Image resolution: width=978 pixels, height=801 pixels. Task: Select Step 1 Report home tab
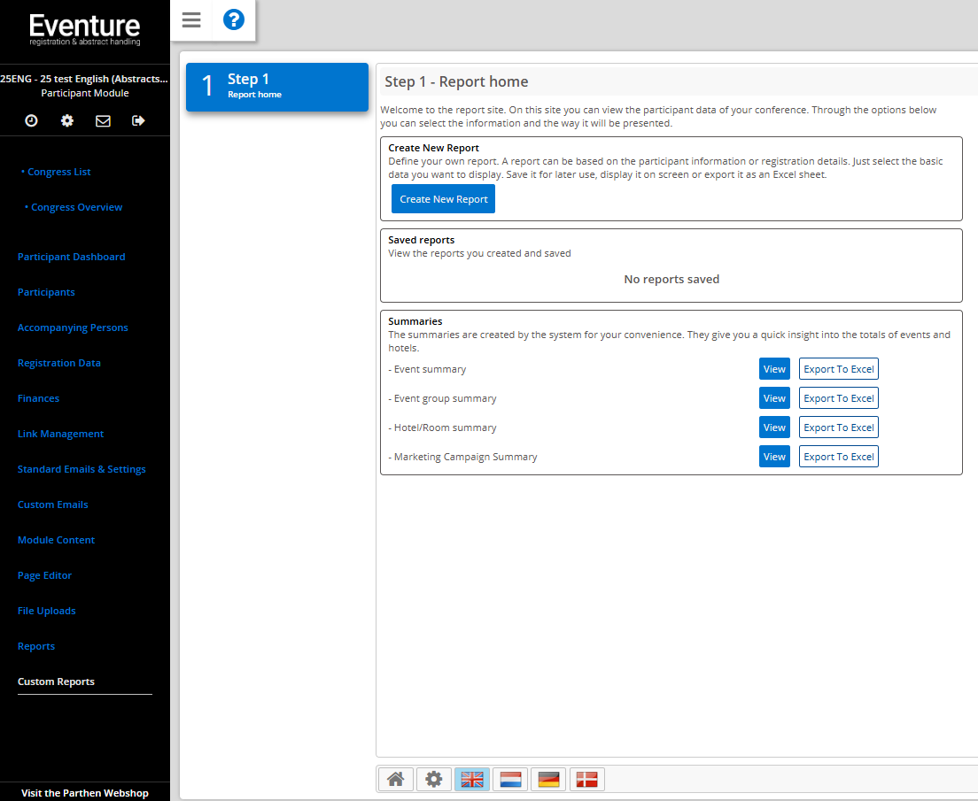pos(276,86)
